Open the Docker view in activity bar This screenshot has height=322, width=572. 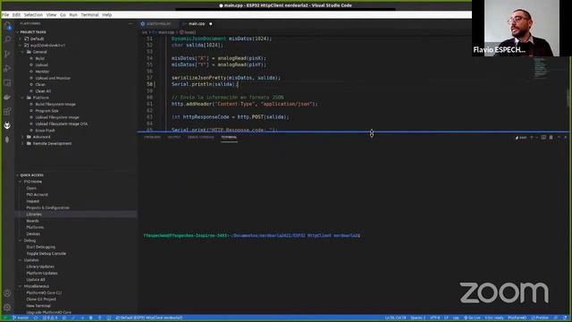point(7,97)
